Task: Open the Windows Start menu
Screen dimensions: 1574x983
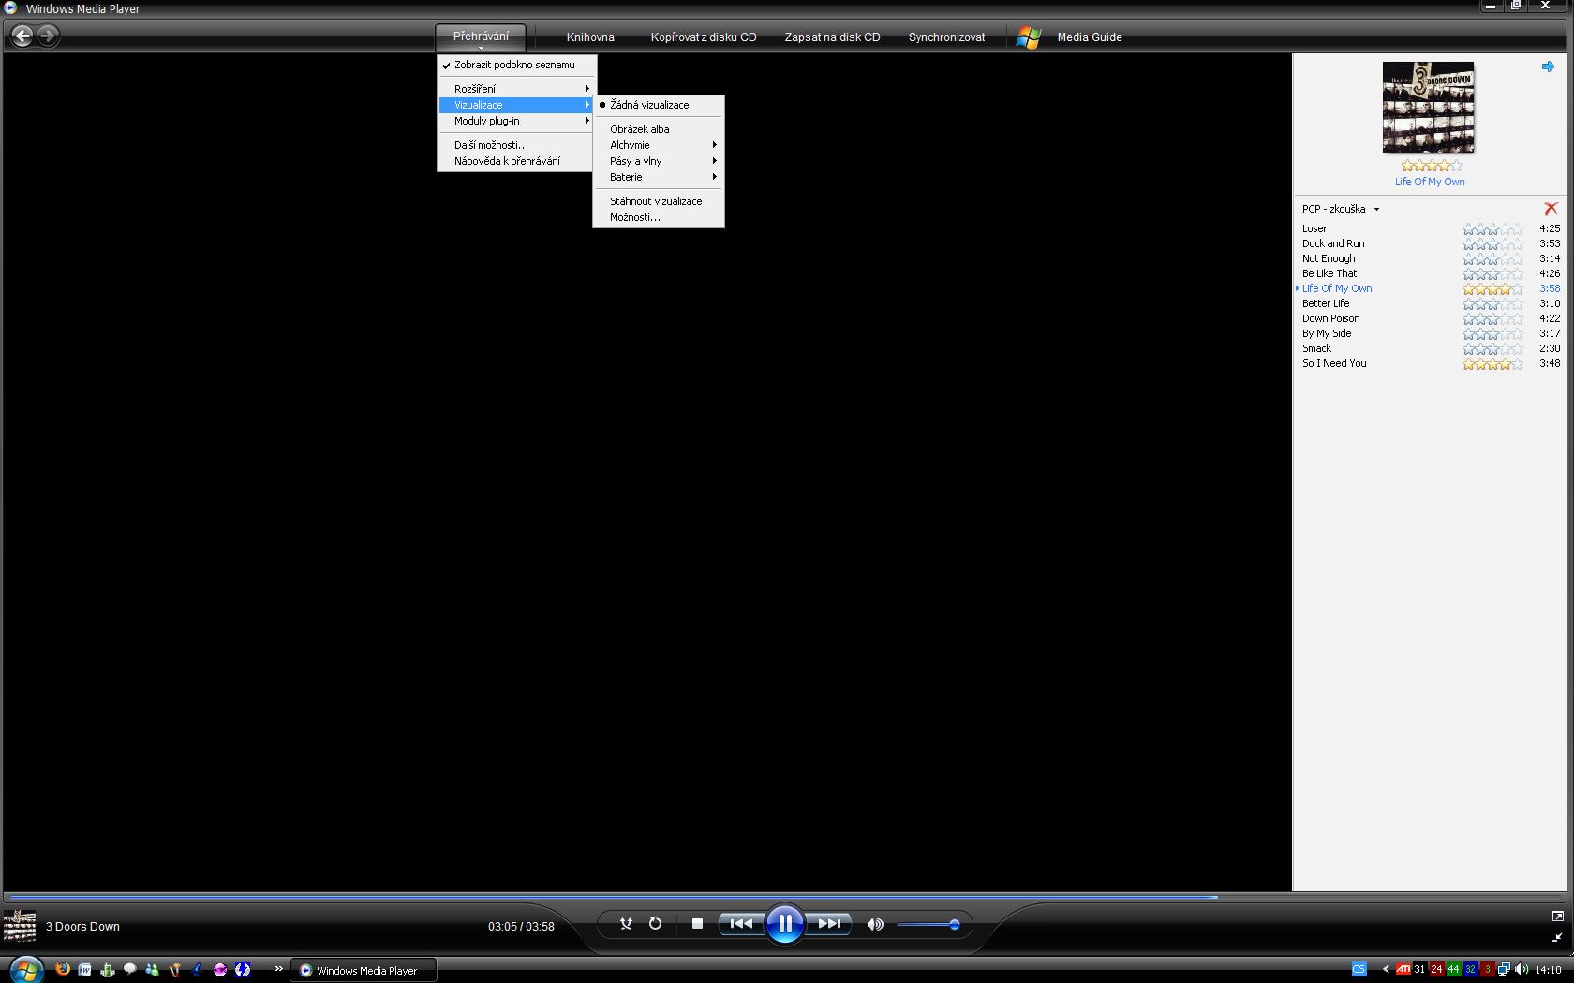Action: (25, 970)
